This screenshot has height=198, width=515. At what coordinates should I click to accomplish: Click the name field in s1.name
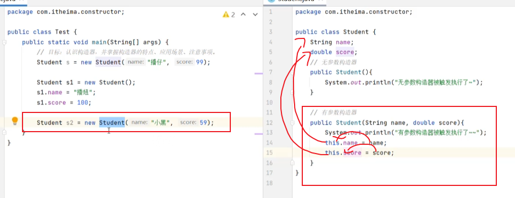pos(55,93)
